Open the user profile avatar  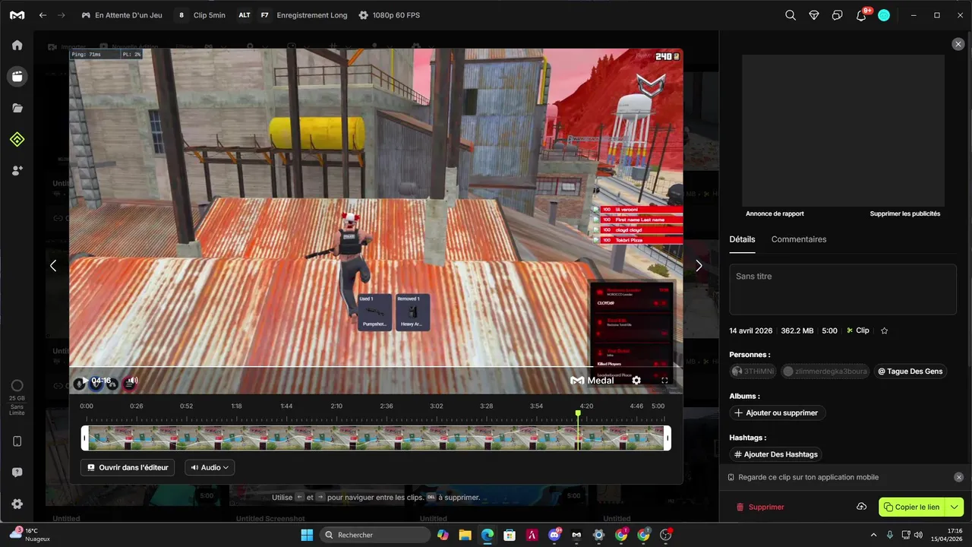[x=884, y=15]
